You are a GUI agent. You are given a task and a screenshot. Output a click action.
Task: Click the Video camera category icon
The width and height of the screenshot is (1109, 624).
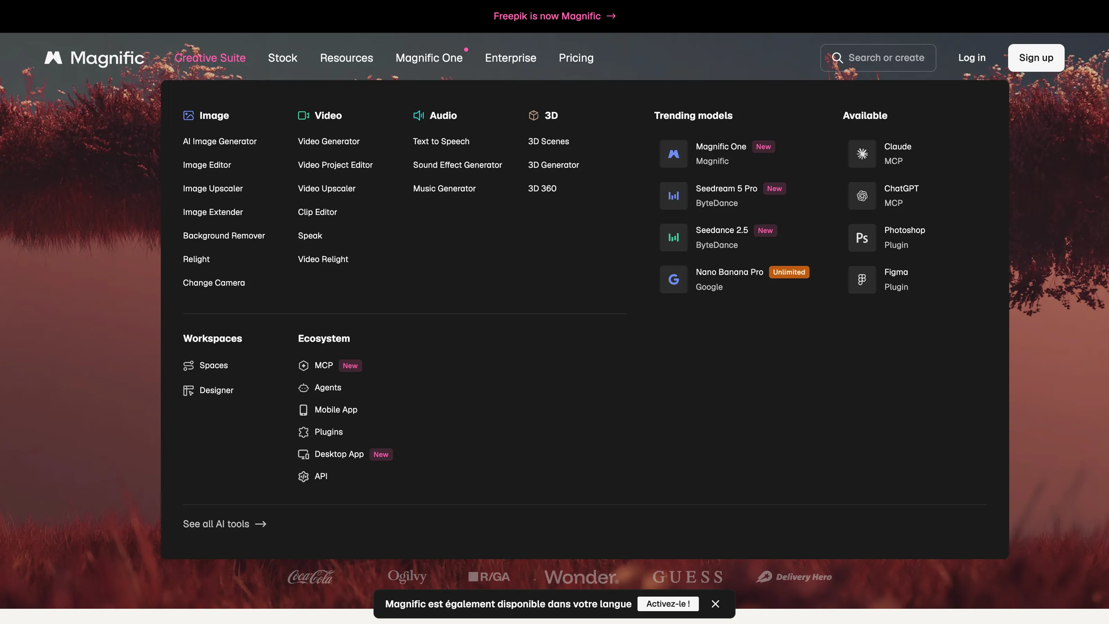pyautogui.click(x=304, y=115)
